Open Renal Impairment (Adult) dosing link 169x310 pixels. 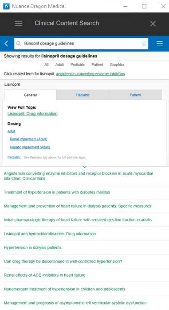28,139
